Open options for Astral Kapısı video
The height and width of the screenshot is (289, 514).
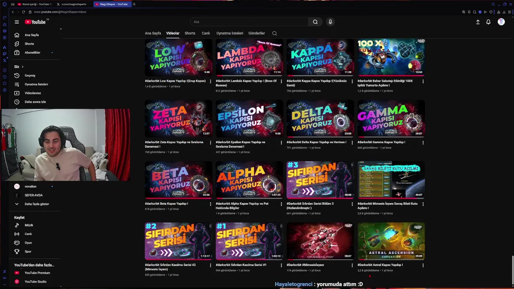pos(423,265)
